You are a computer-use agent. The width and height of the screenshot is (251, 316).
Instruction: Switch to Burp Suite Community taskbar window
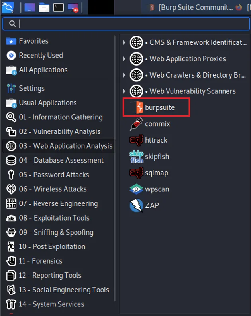click(x=190, y=8)
